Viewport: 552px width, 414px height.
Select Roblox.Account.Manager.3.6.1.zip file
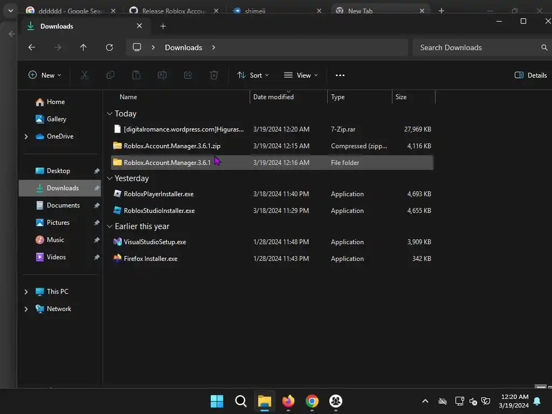(x=272, y=146)
